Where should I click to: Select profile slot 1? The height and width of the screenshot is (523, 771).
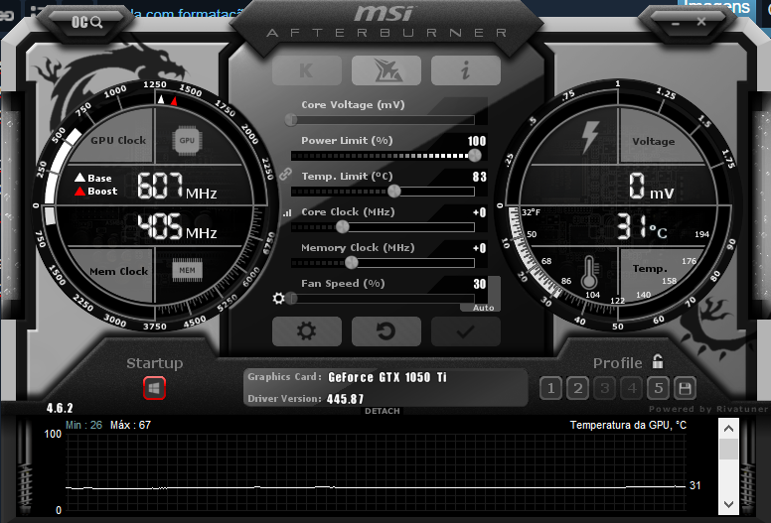tap(550, 388)
